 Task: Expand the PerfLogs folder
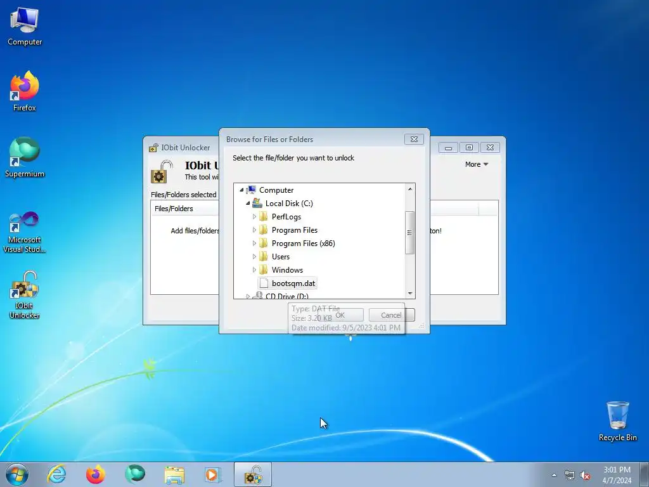tap(254, 217)
